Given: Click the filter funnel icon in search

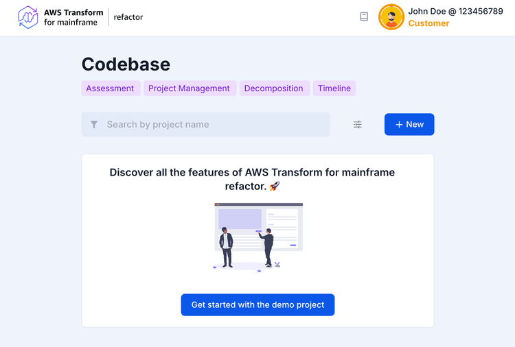Looking at the screenshot, I should [94, 125].
